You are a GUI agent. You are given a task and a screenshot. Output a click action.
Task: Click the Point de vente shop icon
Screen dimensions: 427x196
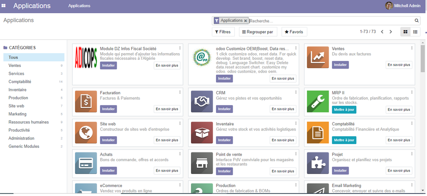click(x=202, y=164)
